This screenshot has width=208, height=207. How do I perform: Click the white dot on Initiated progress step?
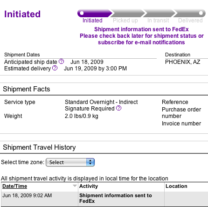point(82,13)
